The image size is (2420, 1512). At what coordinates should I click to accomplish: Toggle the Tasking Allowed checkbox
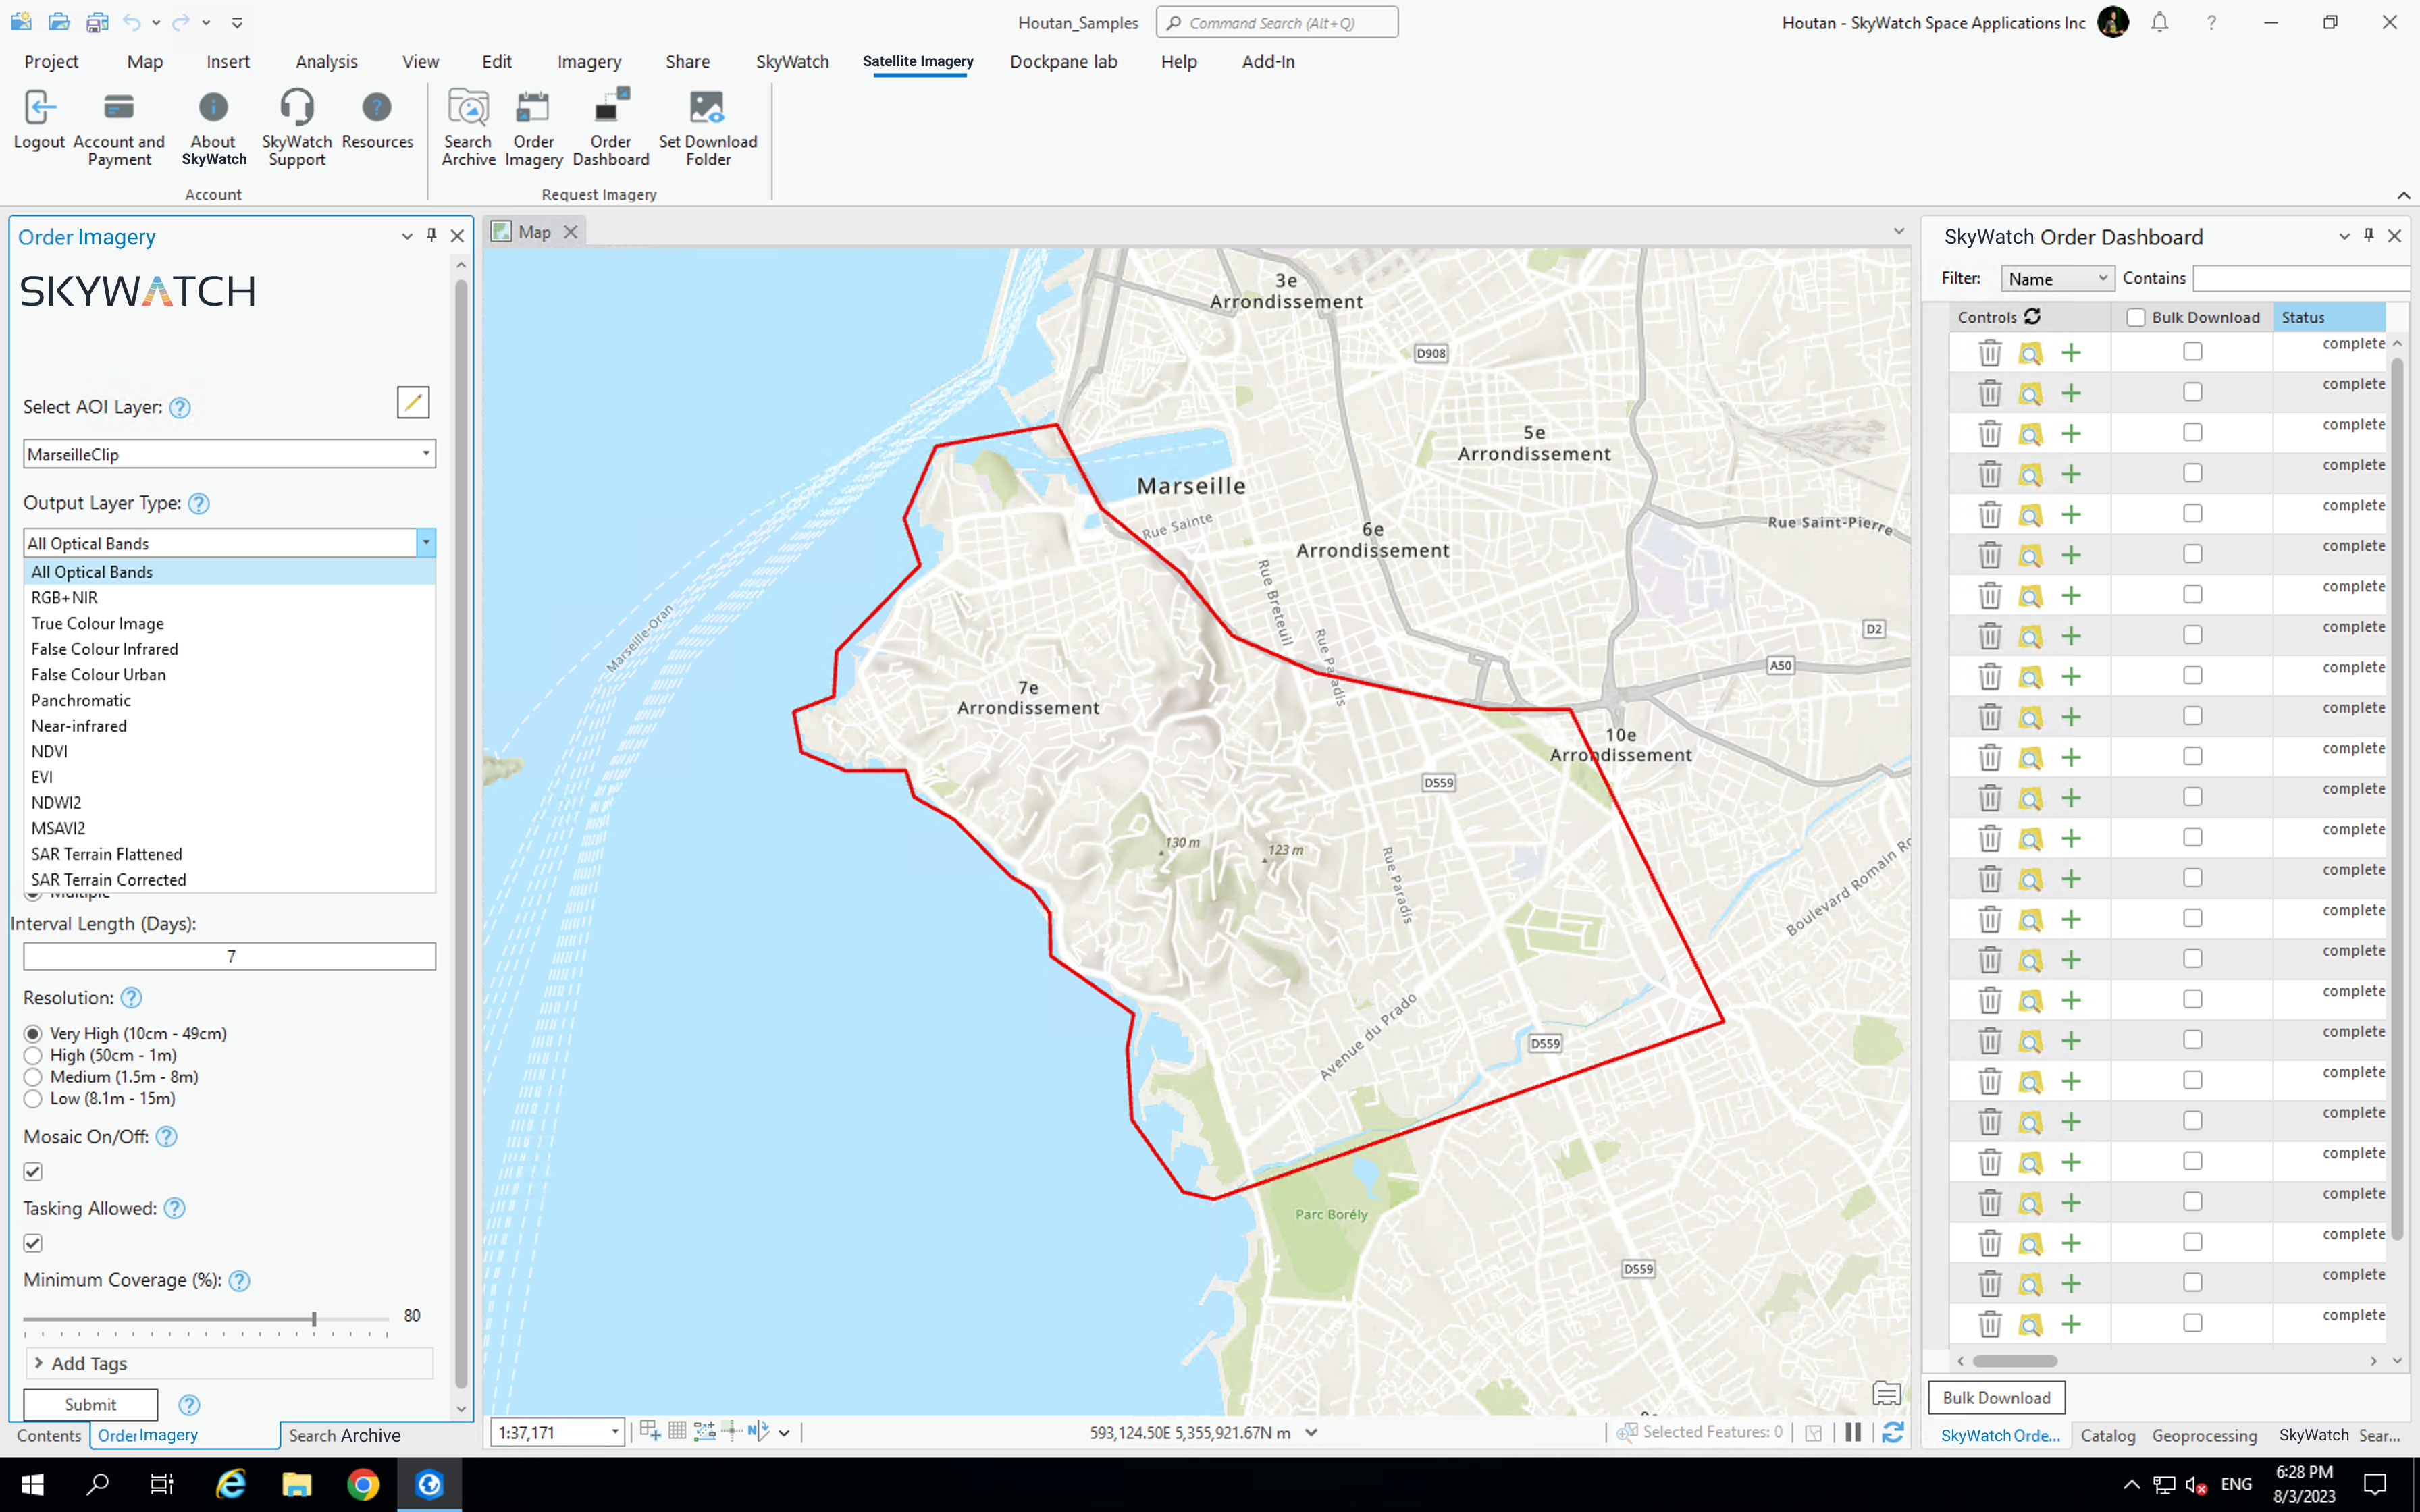(33, 1242)
